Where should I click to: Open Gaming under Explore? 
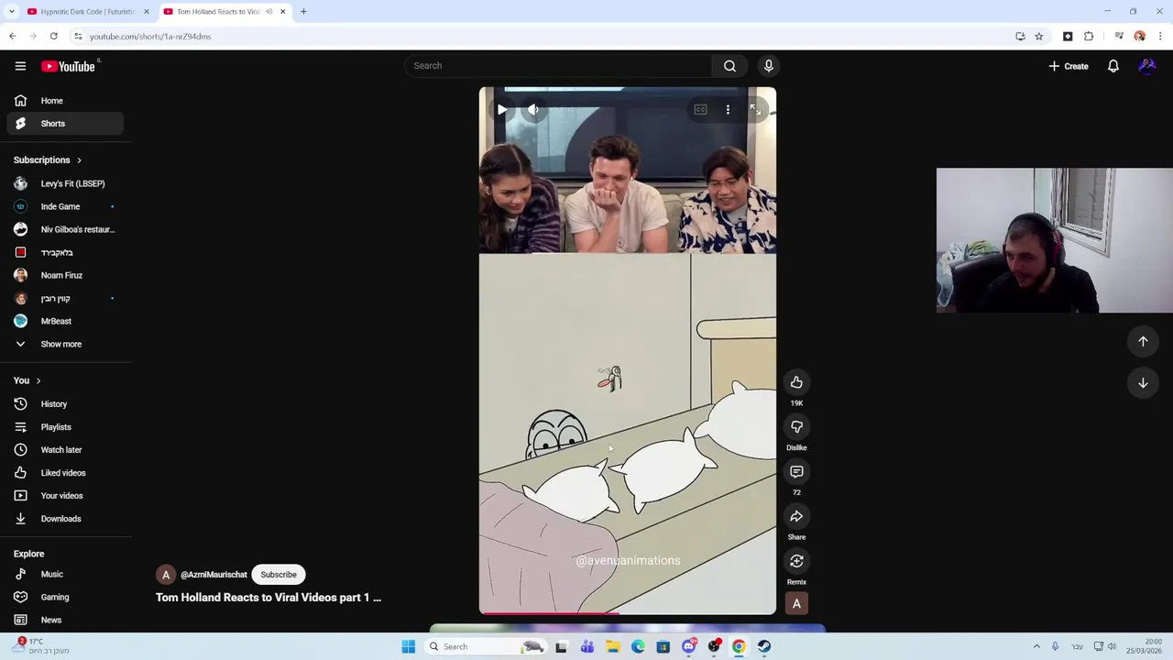click(x=65, y=597)
